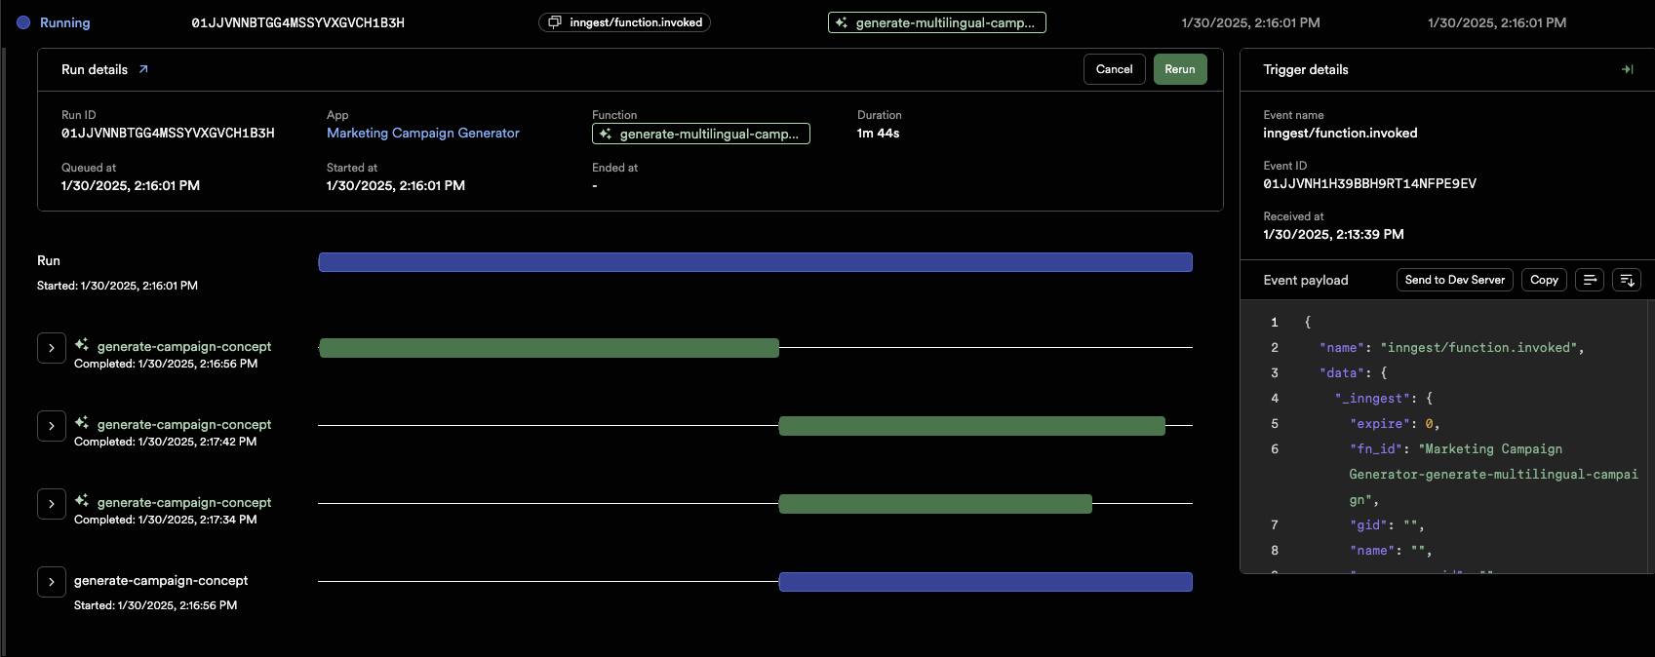The image size is (1655, 657).
Task: Click the word wrap icon beside Copy
Action: click(x=1590, y=280)
